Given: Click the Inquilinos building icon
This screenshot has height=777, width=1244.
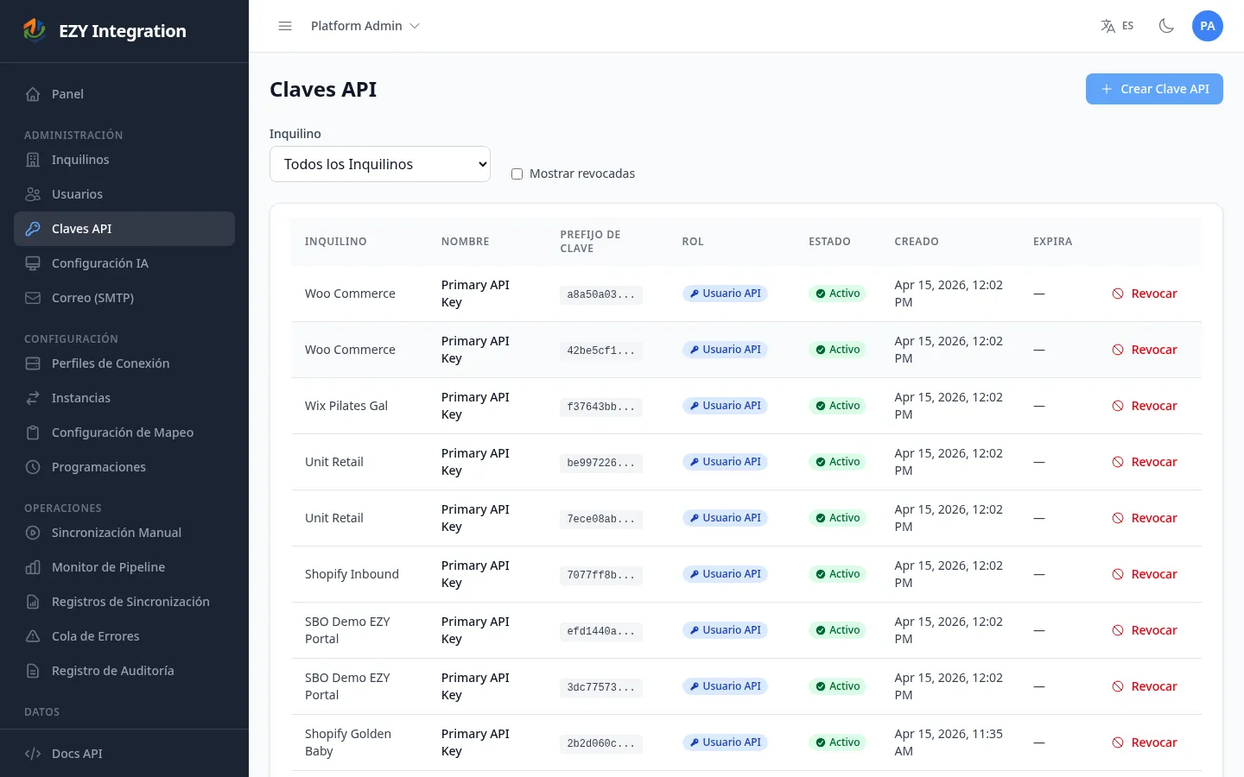Looking at the screenshot, I should coord(33,160).
